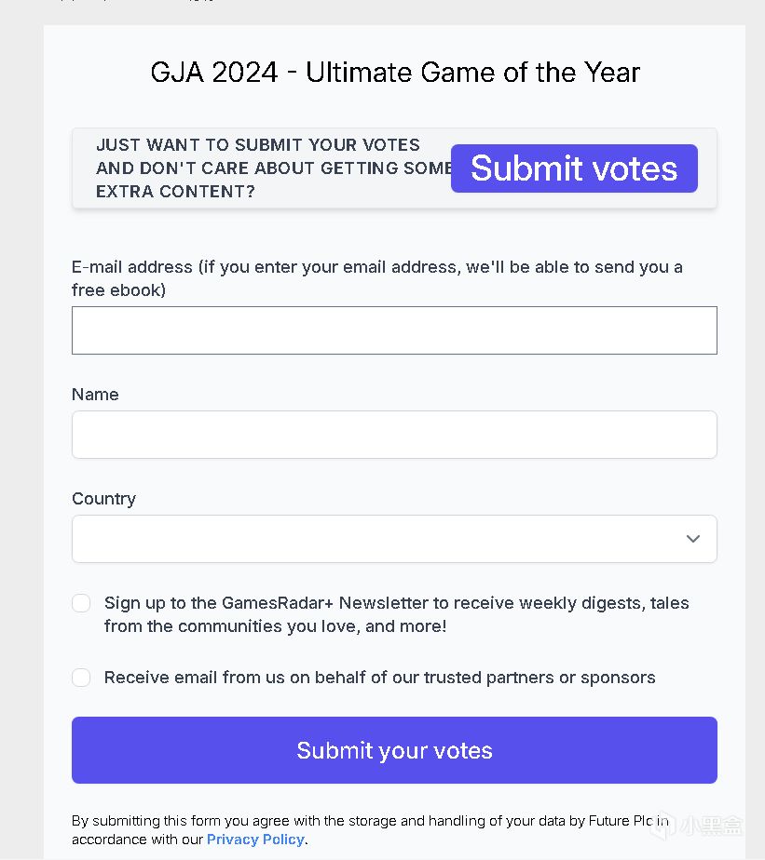The height and width of the screenshot is (860, 765).
Task: Click the small 'Submit votes' banner button
Action: pyautogui.click(x=574, y=168)
